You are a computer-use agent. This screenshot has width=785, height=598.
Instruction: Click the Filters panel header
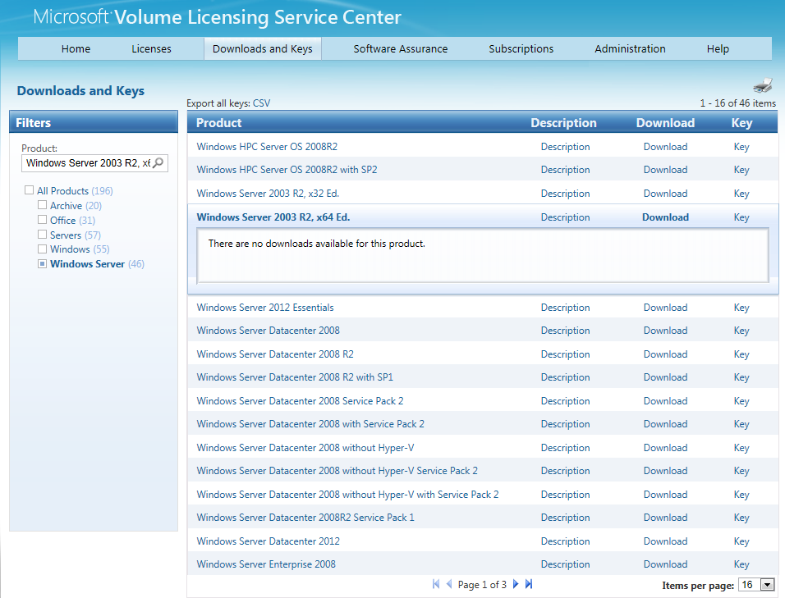(x=94, y=122)
